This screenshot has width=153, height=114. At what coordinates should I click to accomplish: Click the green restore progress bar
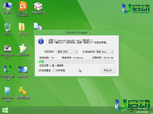click(76, 62)
